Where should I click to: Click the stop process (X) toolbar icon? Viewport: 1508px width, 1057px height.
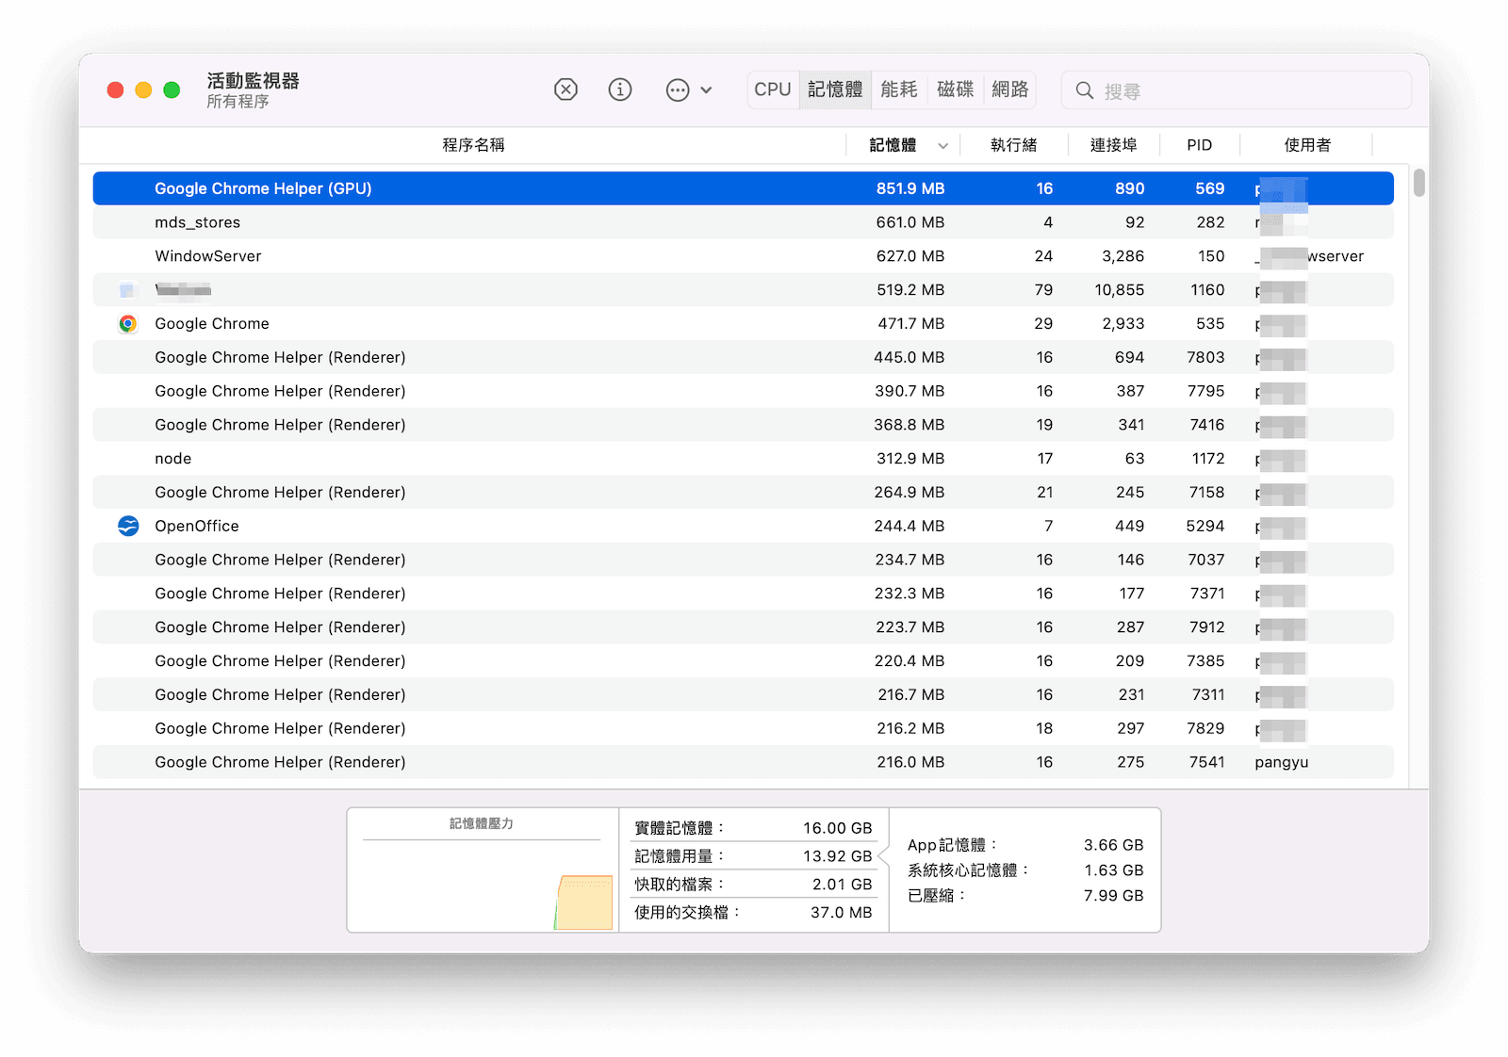click(x=565, y=89)
